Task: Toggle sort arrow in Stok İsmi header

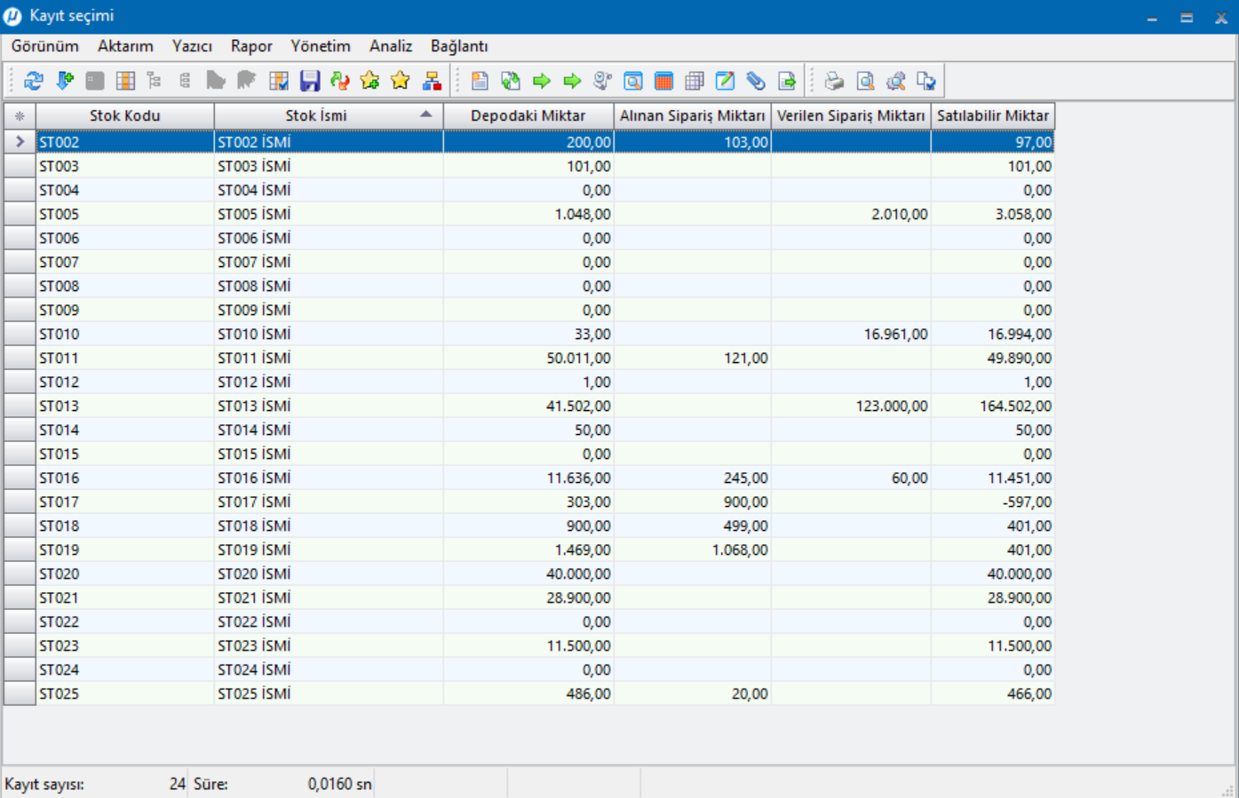Action: [x=426, y=115]
